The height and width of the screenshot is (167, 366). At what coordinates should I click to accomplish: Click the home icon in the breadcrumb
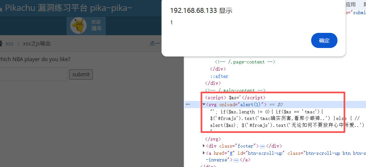[x=1, y=43]
